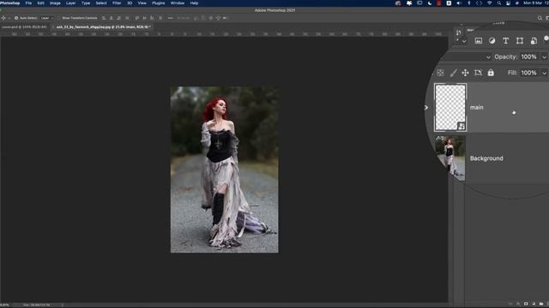Filter layers by smart objects icon
The width and height of the screenshot is (549, 308).
[534, 41]
